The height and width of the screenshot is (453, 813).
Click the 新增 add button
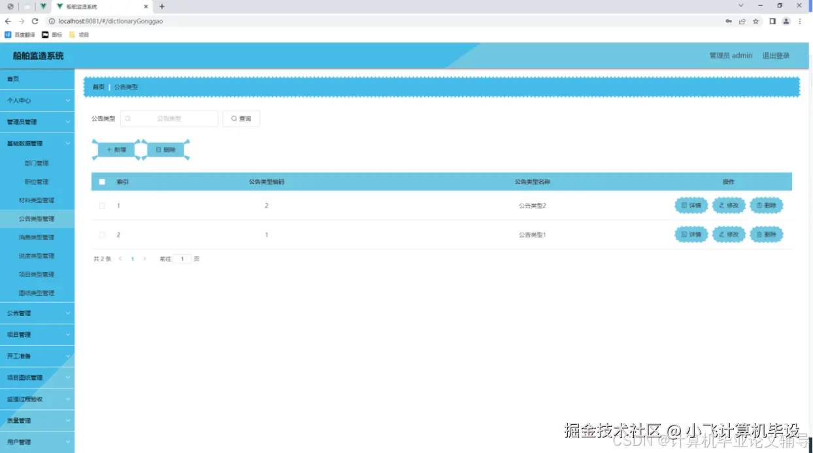point(116,149)
